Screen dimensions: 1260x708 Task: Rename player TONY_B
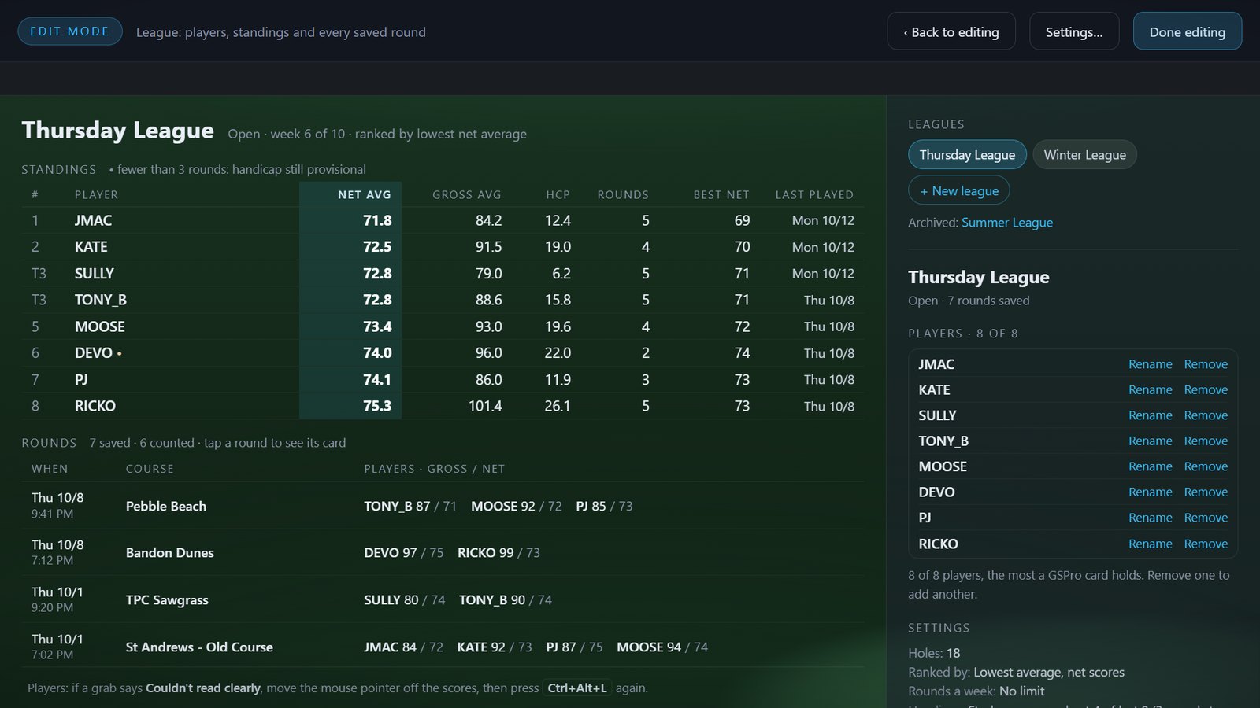[x=1150, y=441]
